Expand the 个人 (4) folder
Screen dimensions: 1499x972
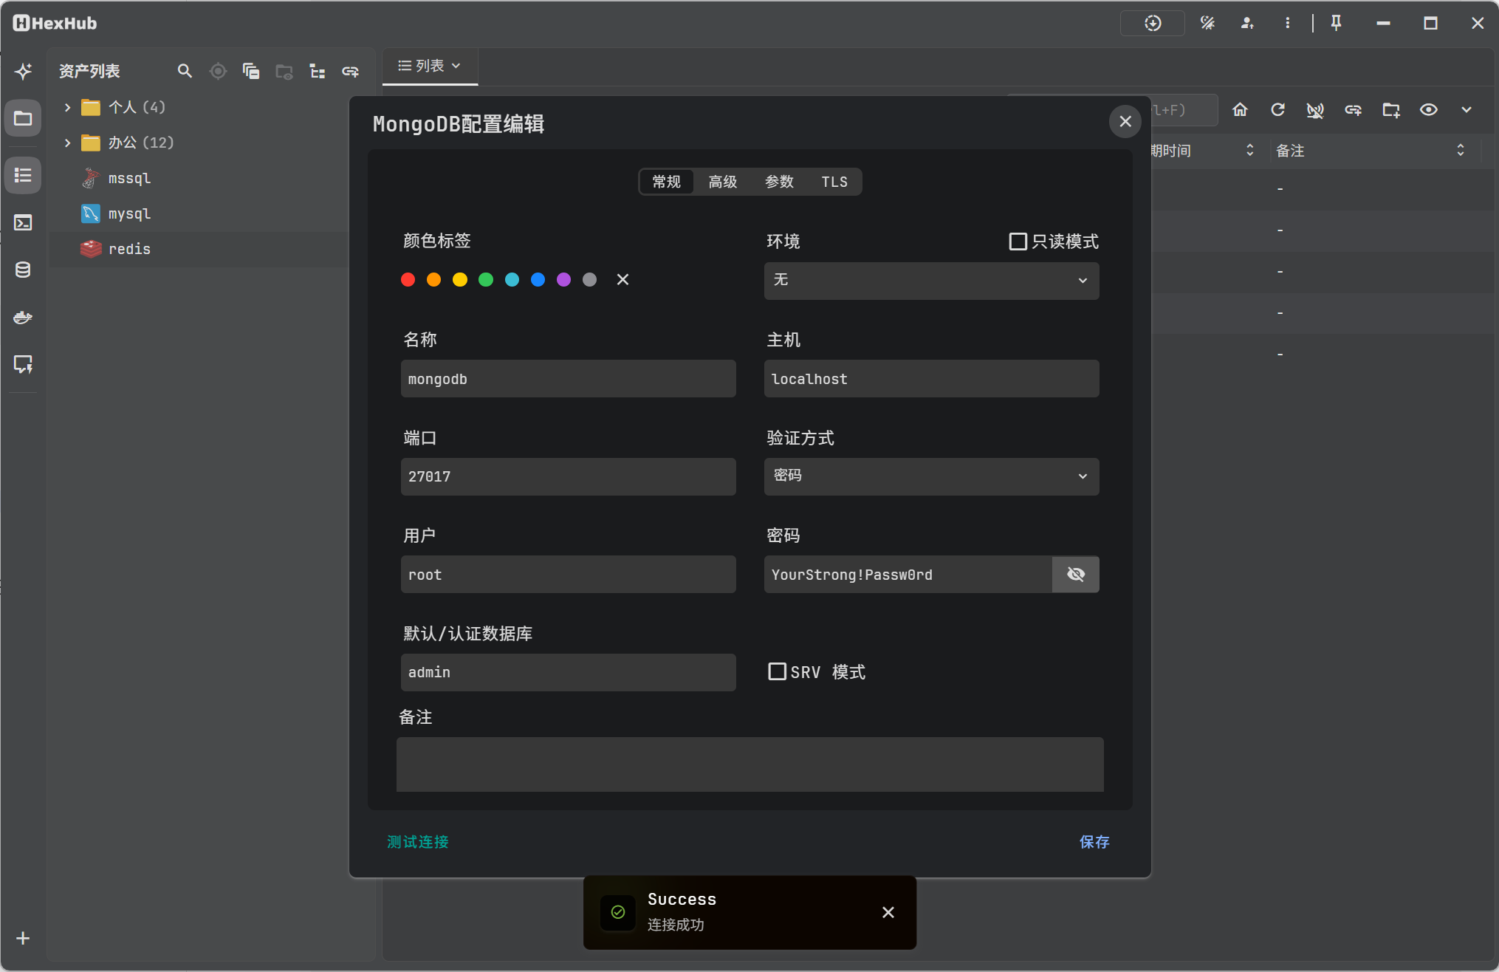[x=67, y=107]
